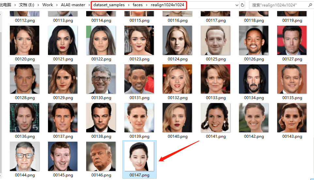
Task: Expand the chevron after dataset_samples breadcrumb
Action: pos(129,5)
